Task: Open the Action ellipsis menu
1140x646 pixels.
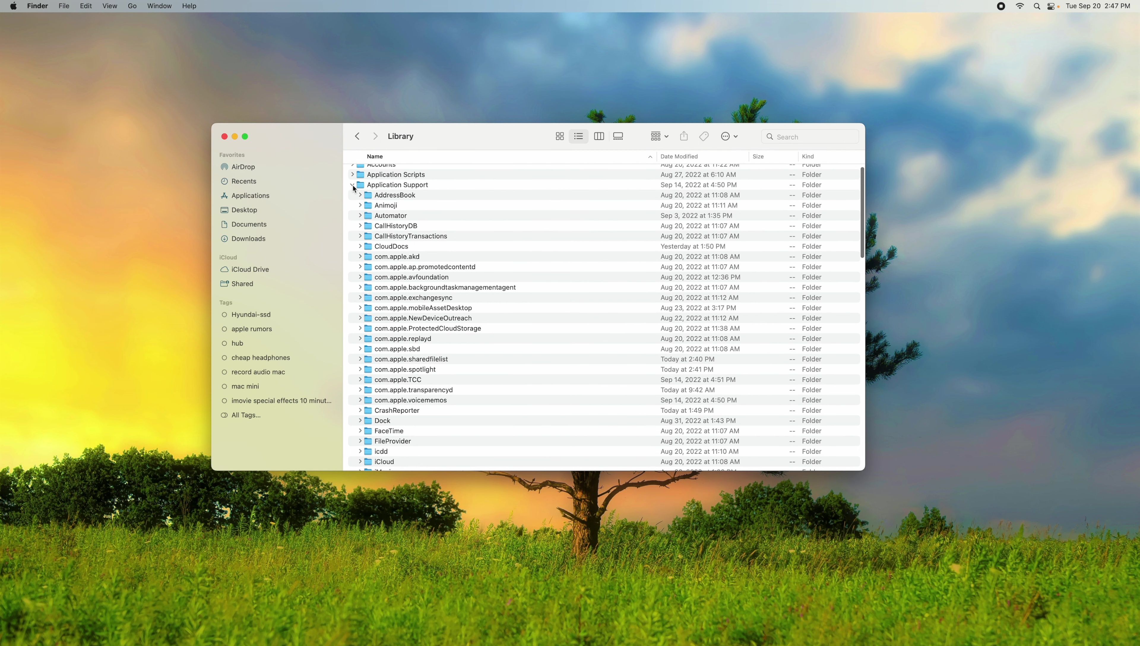Action: coord(729,137)
